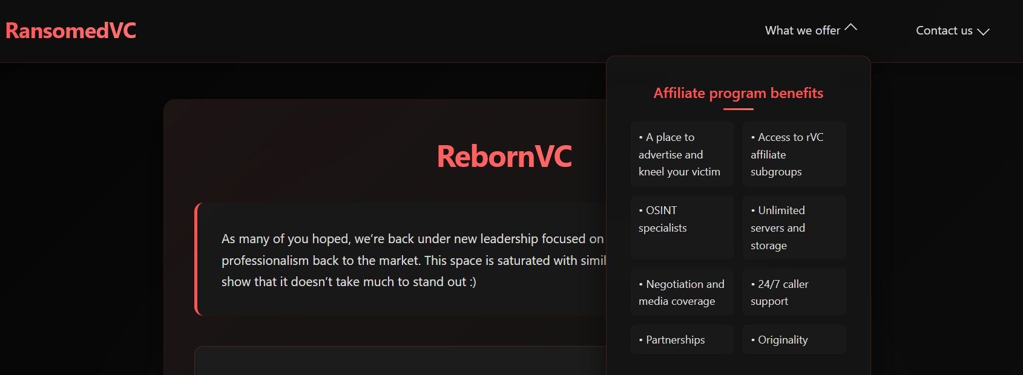1023x375 pixels.
Task: Select the 'A place to advertise' benefit card
Action: pyautogui.click(x=682, y=154)
